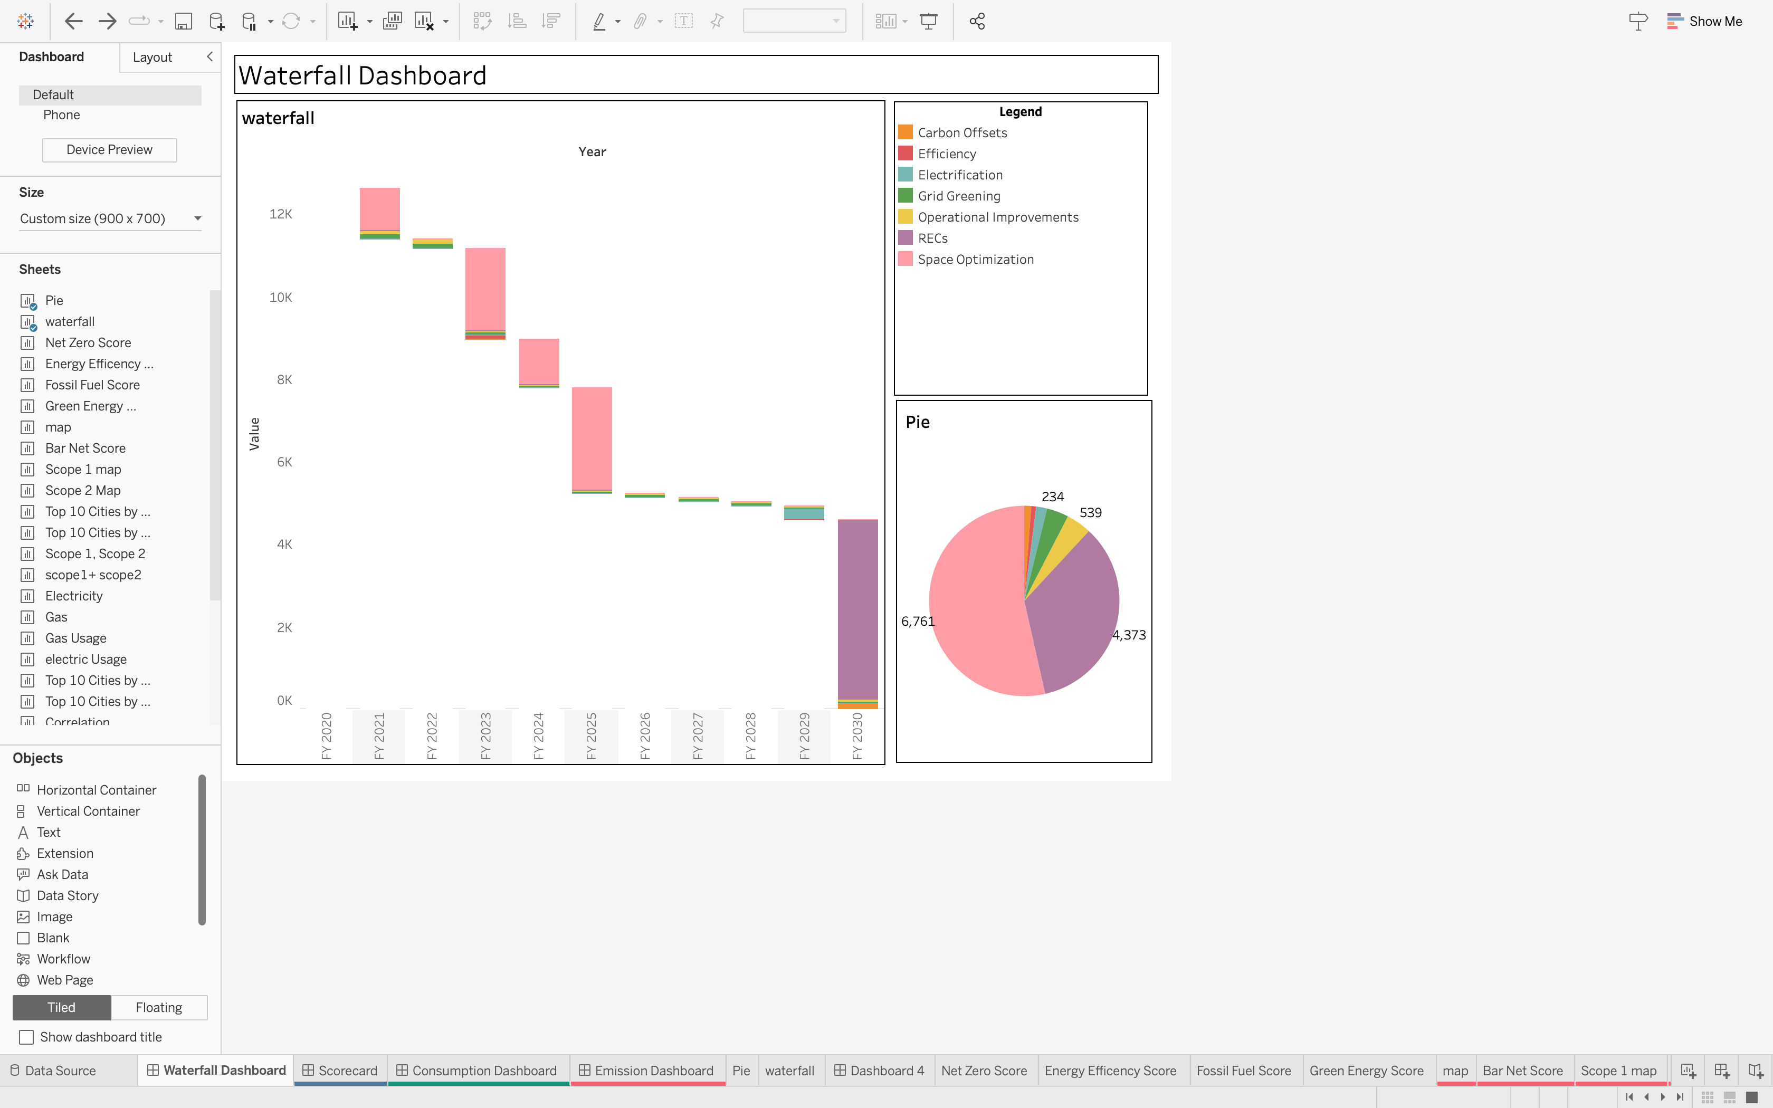Click the Swap Rows and Columns icon
This screenshot has height=1108, width=1773.
tap(483, 21)
